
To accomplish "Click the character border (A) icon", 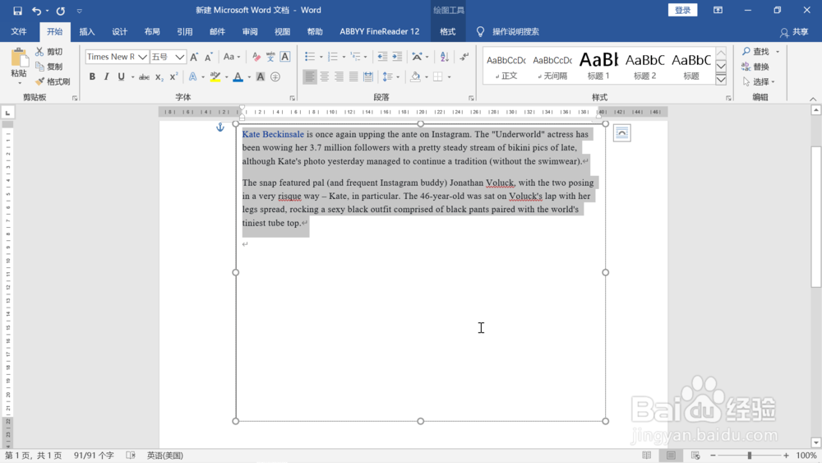I will (x=285, y=57).
